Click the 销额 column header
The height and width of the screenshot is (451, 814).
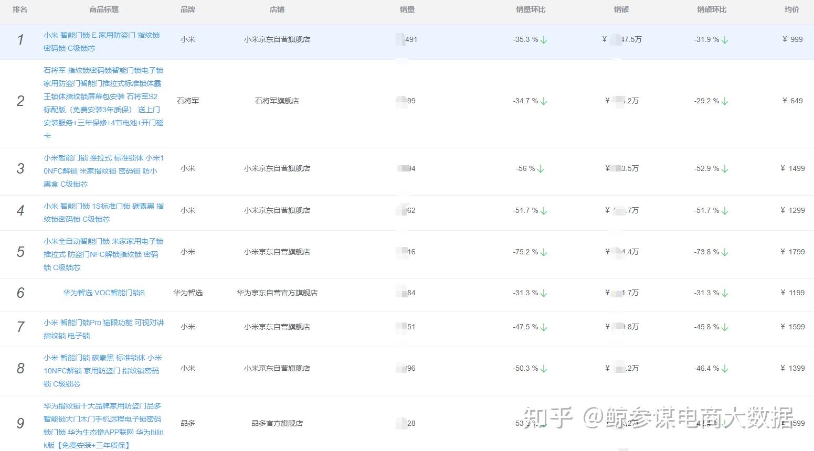coord(621,9)
